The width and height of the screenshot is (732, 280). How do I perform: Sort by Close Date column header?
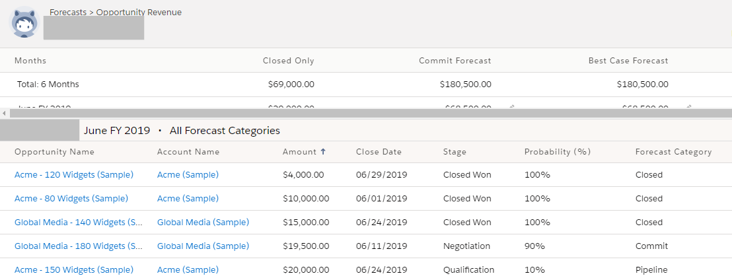point(379,152)
